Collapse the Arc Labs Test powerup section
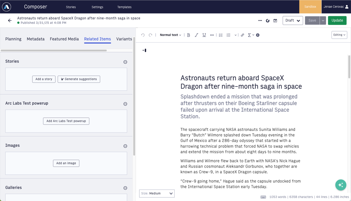 tap(125, 104)
